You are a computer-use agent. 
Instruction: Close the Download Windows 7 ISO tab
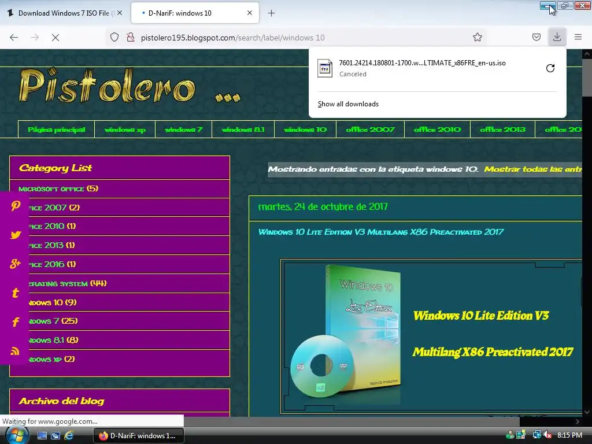pos(120,13)
